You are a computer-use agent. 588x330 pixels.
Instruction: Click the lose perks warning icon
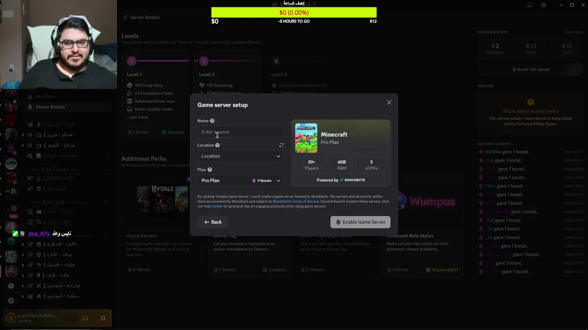tap(531, 102)
